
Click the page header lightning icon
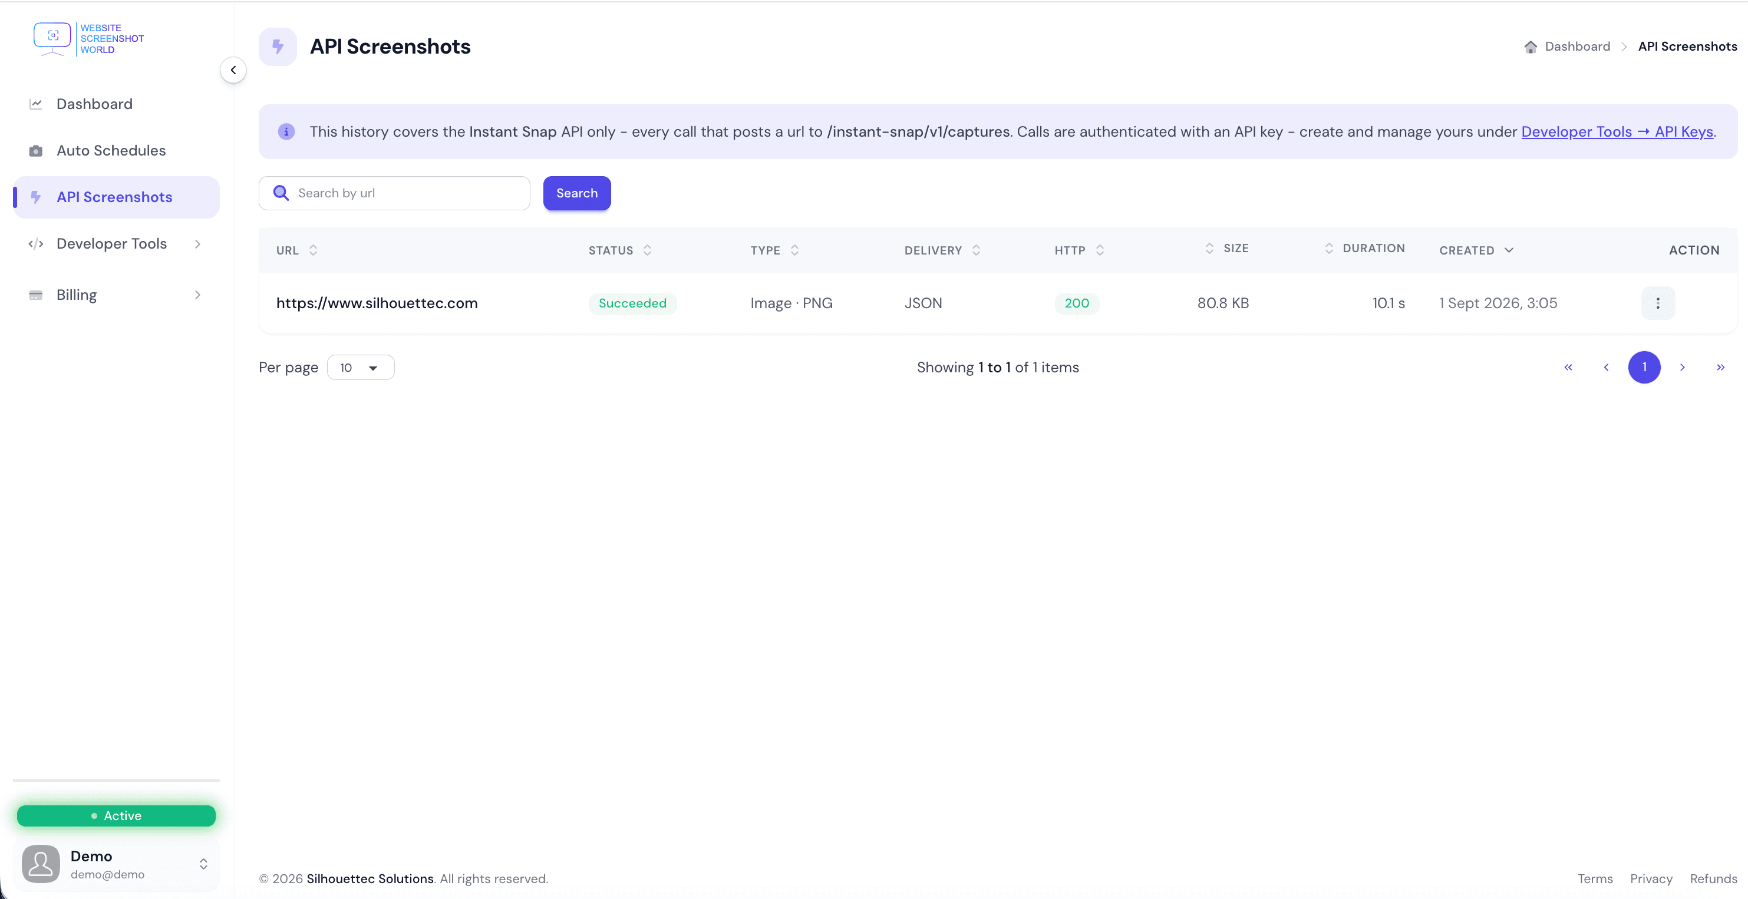[278, 47]
